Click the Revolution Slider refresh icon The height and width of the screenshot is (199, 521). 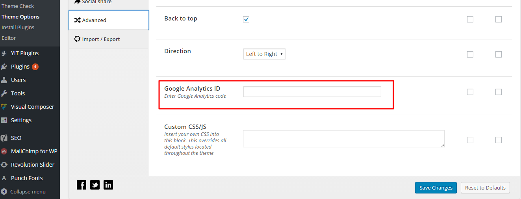coord(4,165)
